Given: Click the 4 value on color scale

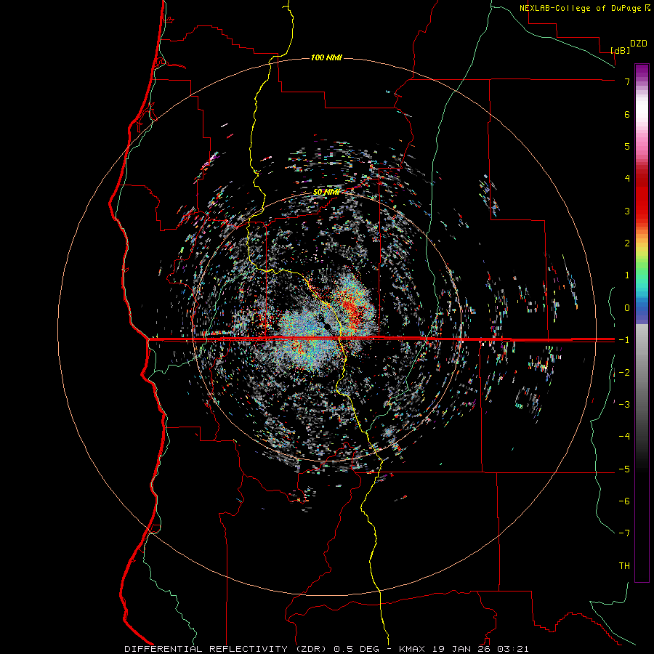Looking at the screenshot, I should [627, 179].
